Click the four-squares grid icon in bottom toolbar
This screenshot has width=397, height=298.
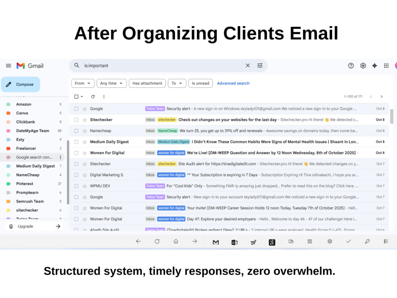pos(310,242)
